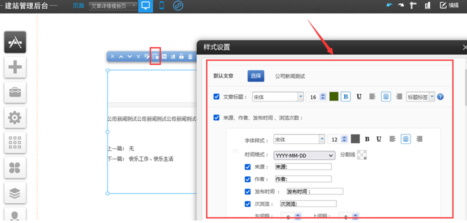
Task: Open the 标题标签 dropdown
Action: [420, 97]
